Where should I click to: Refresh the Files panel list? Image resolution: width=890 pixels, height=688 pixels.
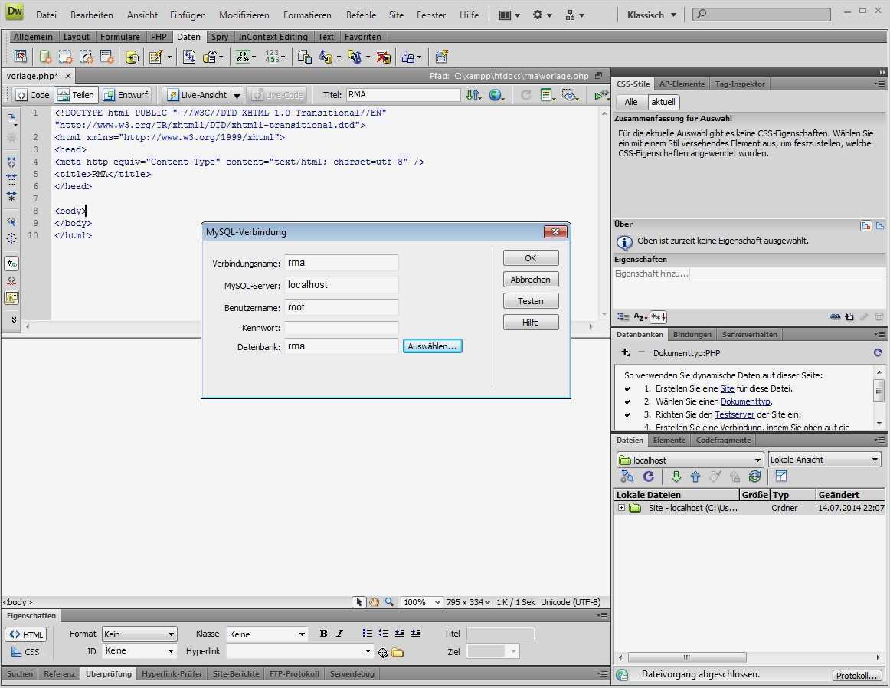[649, 477]
